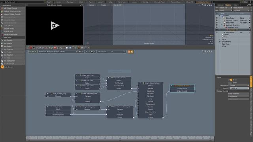Click New Medium node icon
Image resolution: width=253 pixels, height=142 pixels.
click(x=2, y=46)
